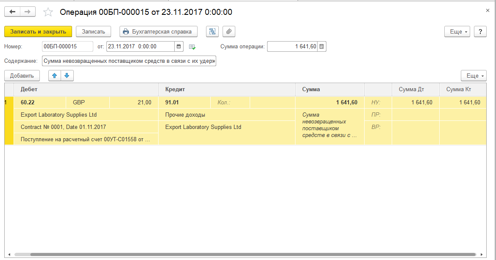Click the paperclip attachments icon
This screenshot has height=260, width=496.
(228, 32)
